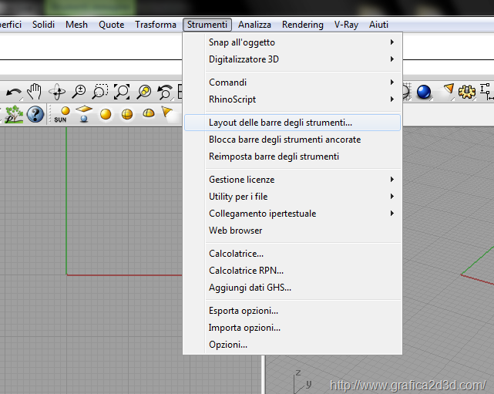
Task: Choose Esporta opzioni entry
Action: click(292, 311)
